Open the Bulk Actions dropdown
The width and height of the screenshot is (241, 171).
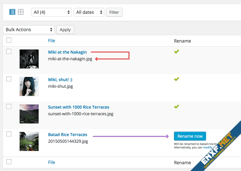pos(29,30)
